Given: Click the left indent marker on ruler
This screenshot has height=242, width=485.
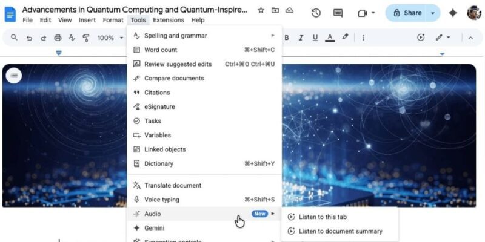Looking at the screenshot, I should pyautogui.click(x=59, y=53).
